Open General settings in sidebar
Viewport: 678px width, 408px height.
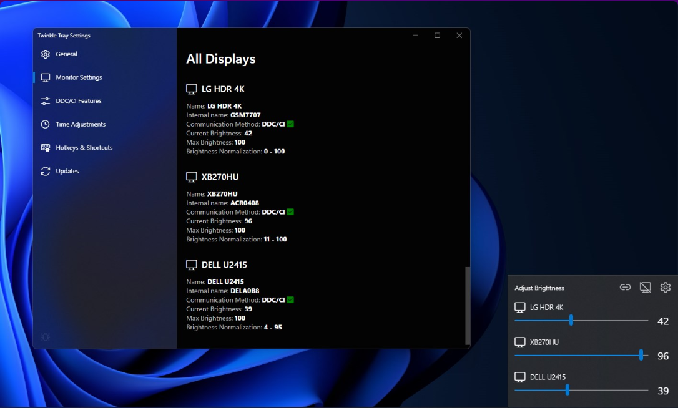[x=105, y=54]
